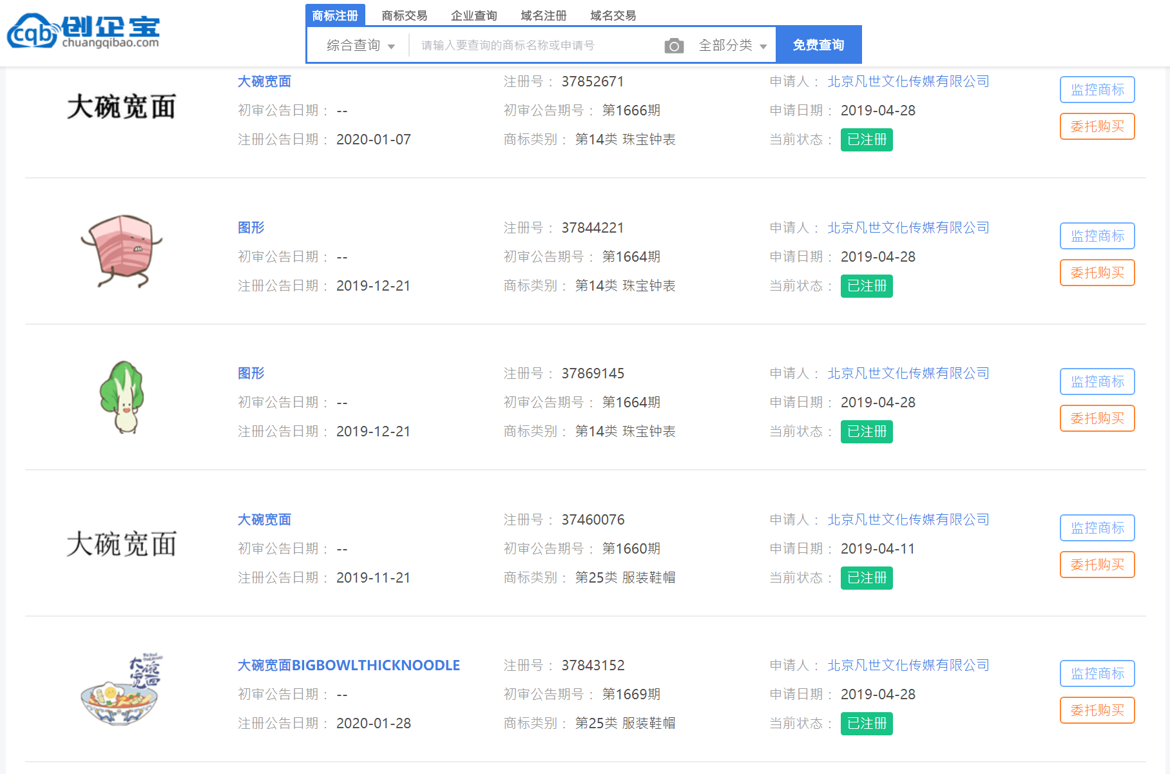The width and height of the screenshot is (1170, 774).
Task: Select the 商标注册 tab
Action: tap(335, 15)
